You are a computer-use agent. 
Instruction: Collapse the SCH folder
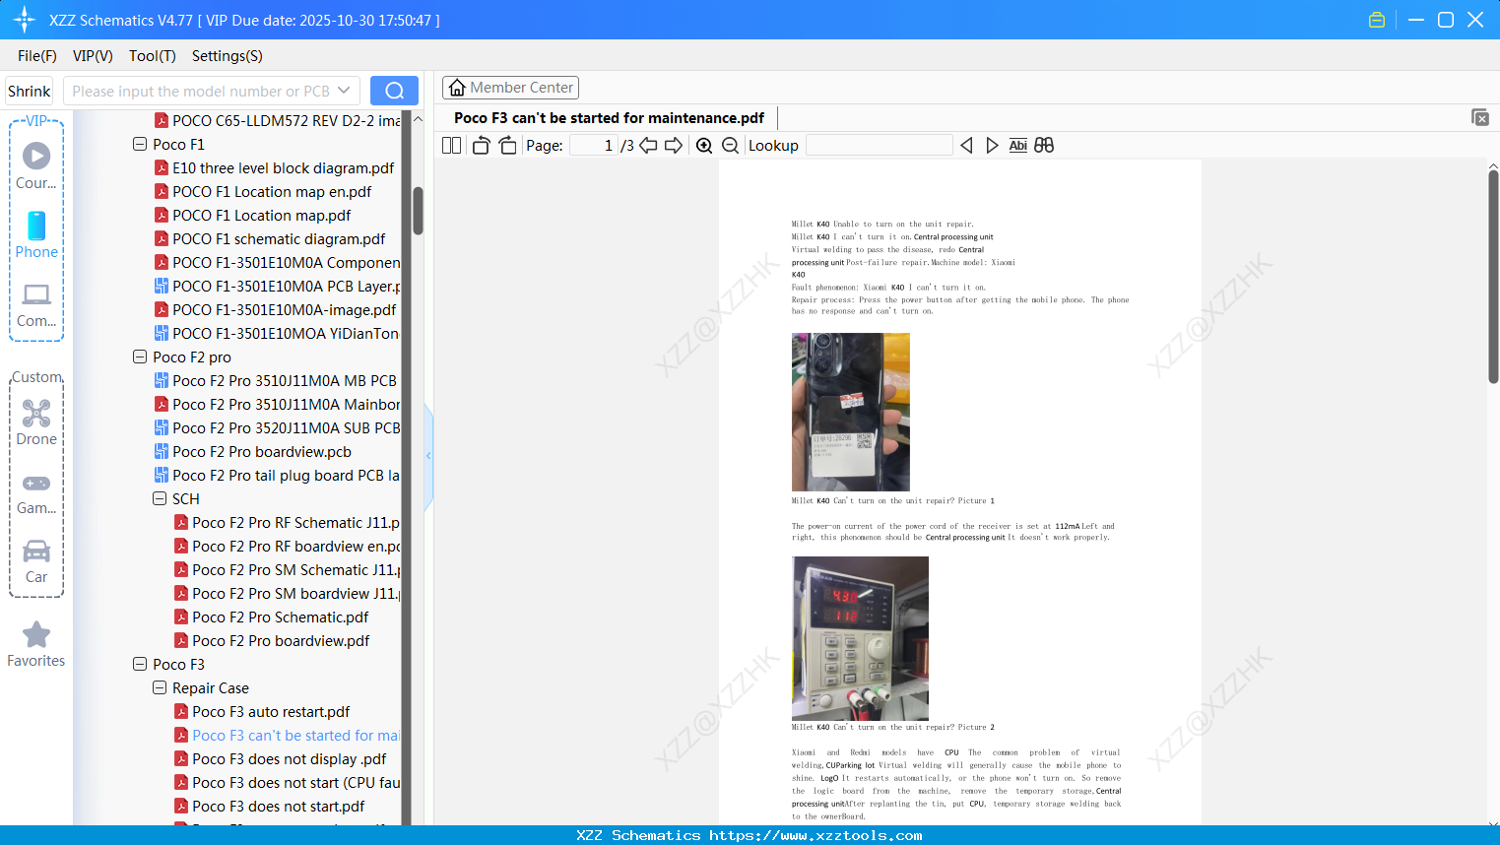coord(160,498)
